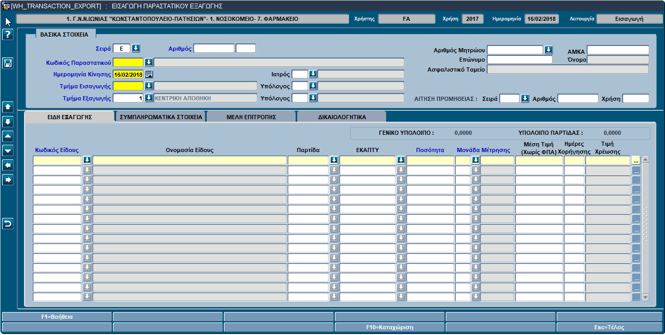
Task: Click the Esc=Τέλος button
Action: [x=610, y=327]
